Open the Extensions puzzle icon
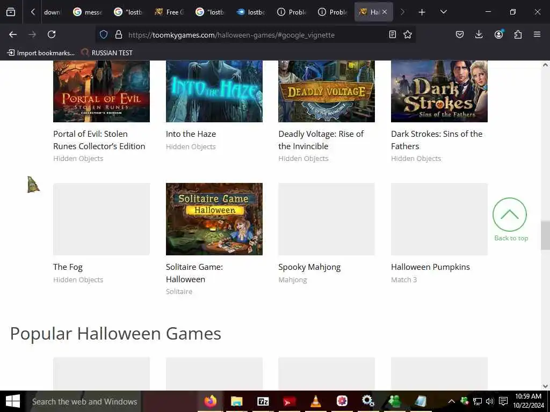550x412 pixels. pyautogui.click(x=518, y=34)
